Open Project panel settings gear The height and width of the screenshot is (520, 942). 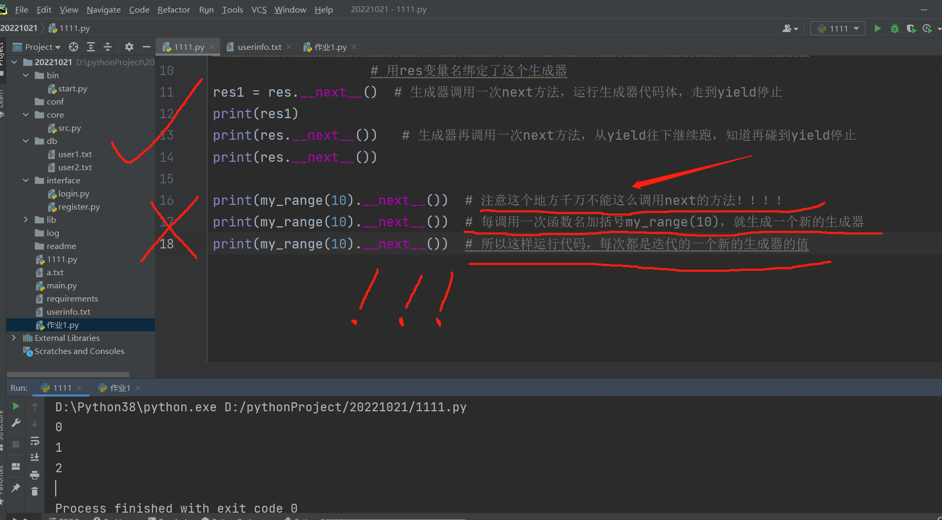129,47
